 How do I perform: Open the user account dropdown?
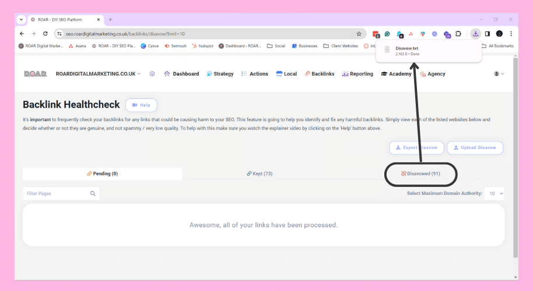click(x=499, y=74)
